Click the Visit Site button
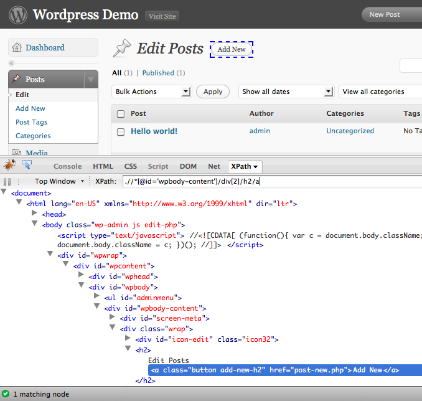The image size is (422, 401). pos(162,16)
